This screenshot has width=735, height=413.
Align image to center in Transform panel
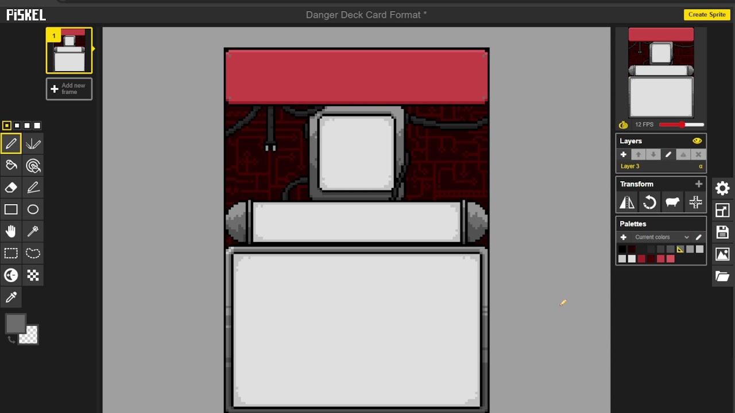point(695,202)
